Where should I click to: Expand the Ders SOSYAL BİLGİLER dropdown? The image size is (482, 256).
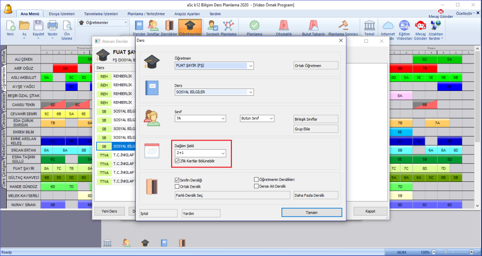click(x=251, y=92)
